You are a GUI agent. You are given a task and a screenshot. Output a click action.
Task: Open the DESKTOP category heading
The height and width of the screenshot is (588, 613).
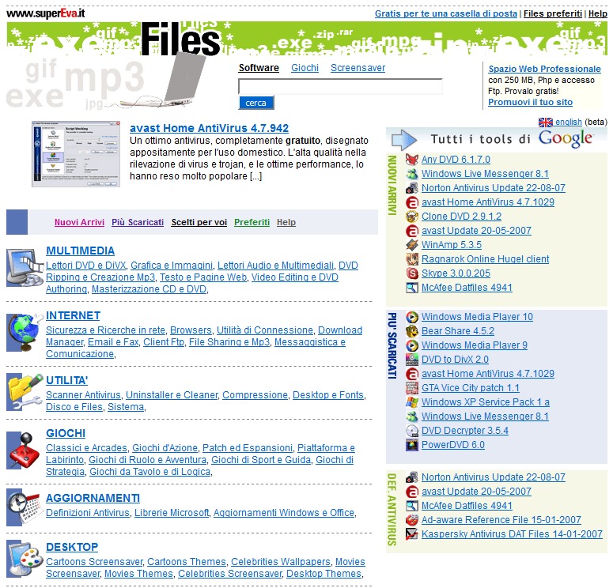tap(72, 548)
